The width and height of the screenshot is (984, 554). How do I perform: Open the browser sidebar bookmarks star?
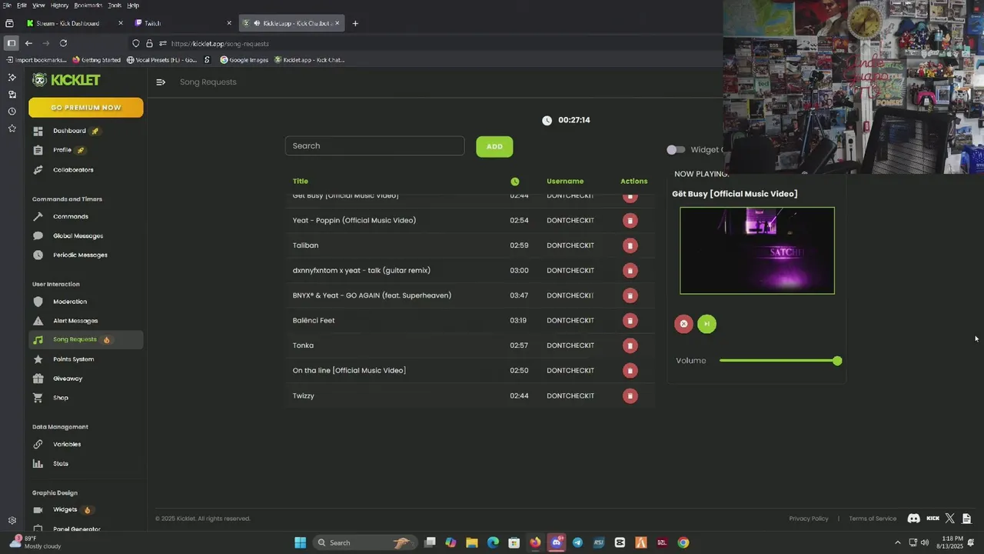click(x=12, y=128)
